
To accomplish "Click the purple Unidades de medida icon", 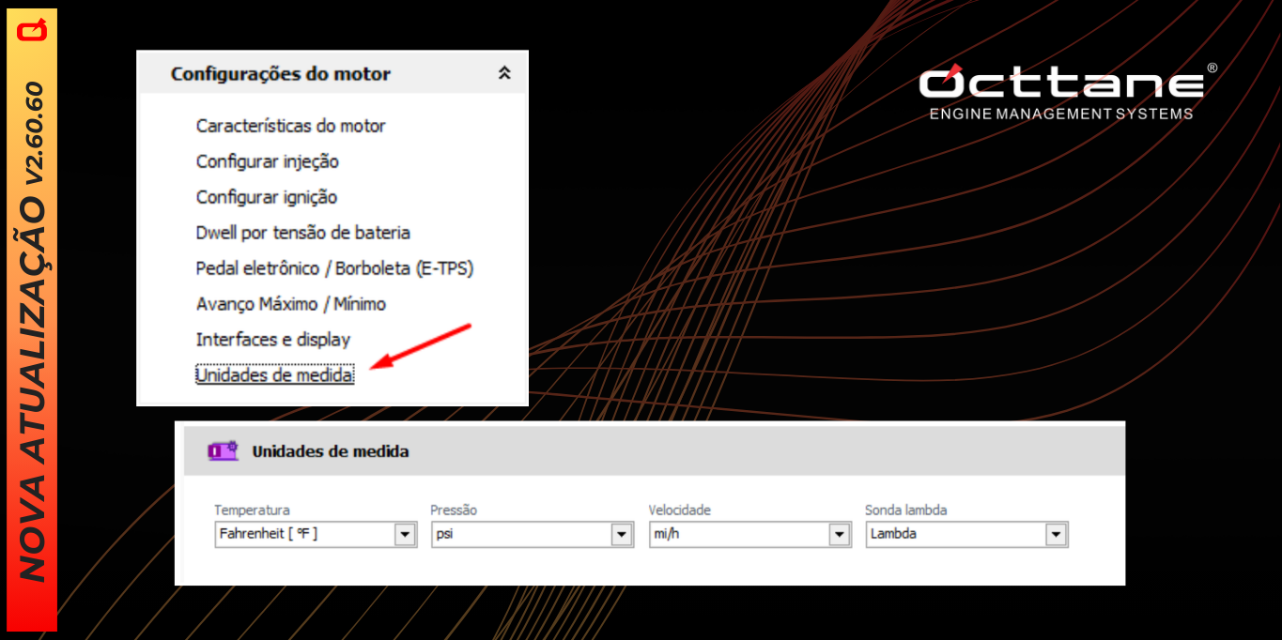I will pyautogui.click(x=223, y=451).
